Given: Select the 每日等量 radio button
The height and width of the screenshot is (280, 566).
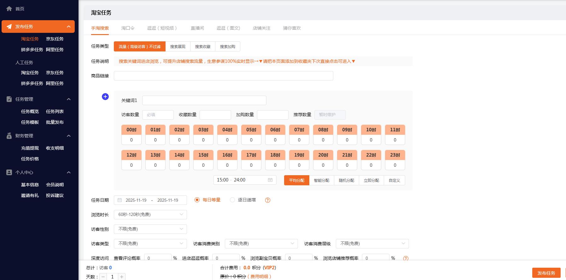Looking at the screenshot, I should 197,200.
